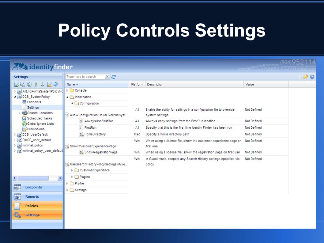Viewport: 324px width, 243px height.
Task: Click the ShowRegistrationPage setting icon
Action: (81, 152)
